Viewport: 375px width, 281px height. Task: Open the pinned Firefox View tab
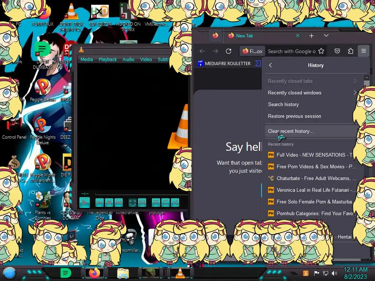(x=215, y=35)
